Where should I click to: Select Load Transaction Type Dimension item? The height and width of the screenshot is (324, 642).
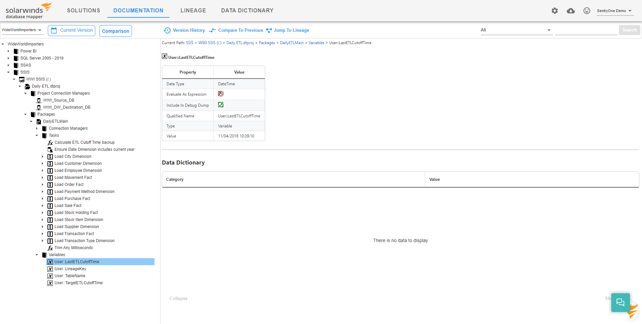coord(85,241)
